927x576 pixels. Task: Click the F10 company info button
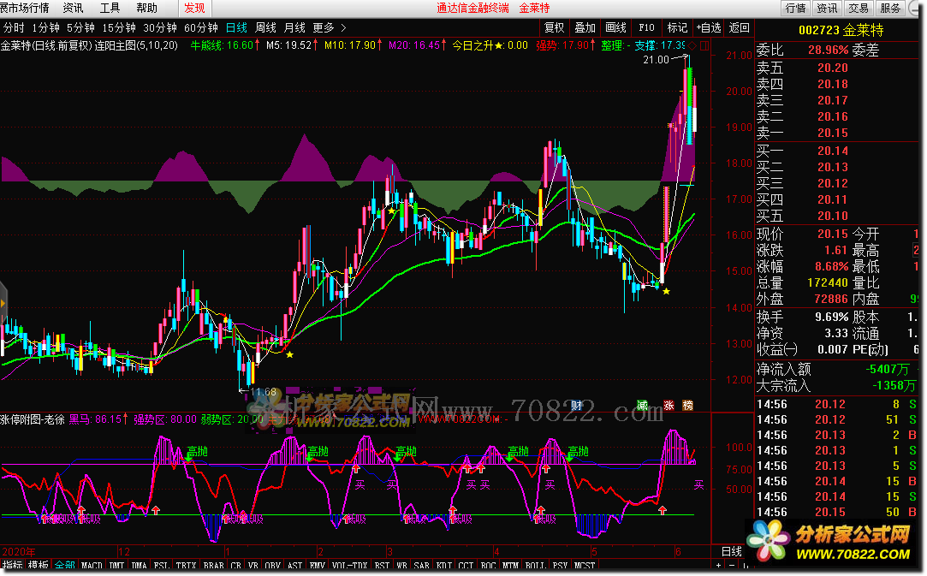click(647, 27)
